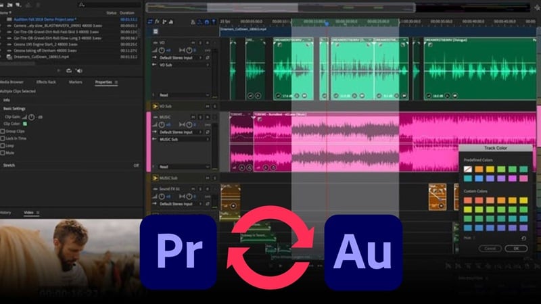
Task: Open VO track Read automation dropdown
Action: click(184, 95)
